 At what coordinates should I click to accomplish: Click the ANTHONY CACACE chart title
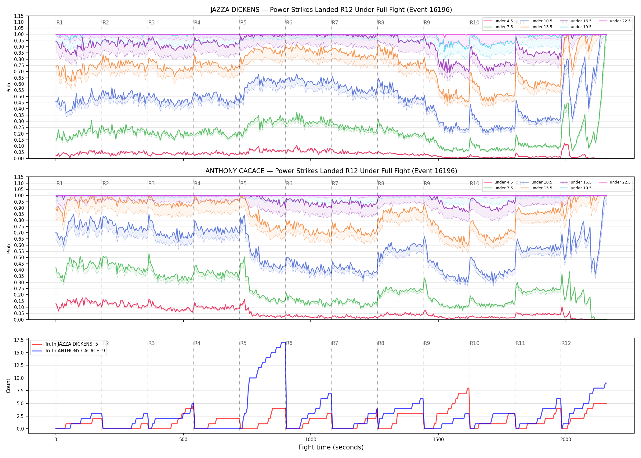pyautogui.click(x=331, y=171)
